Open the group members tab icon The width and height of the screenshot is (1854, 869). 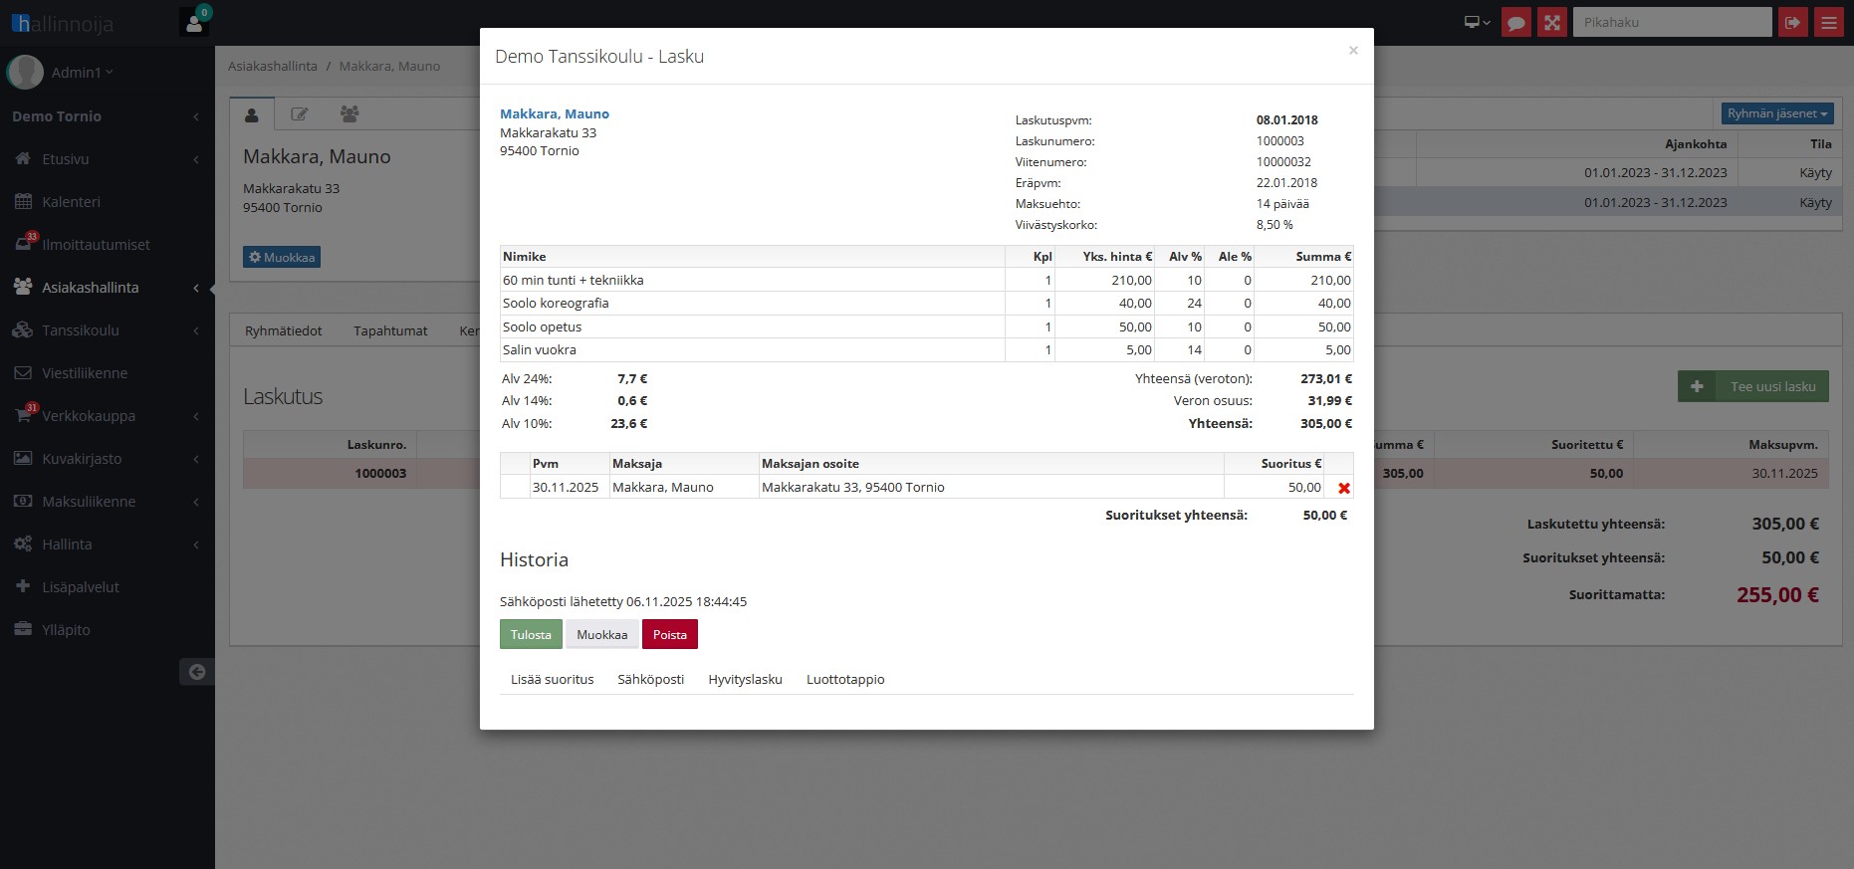click(348, 114)
